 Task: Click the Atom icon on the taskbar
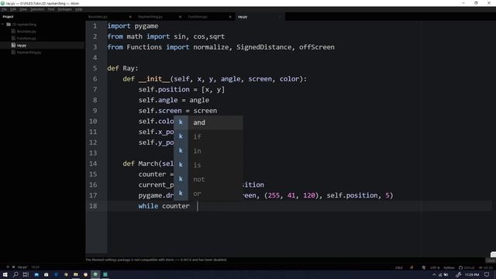95,274
